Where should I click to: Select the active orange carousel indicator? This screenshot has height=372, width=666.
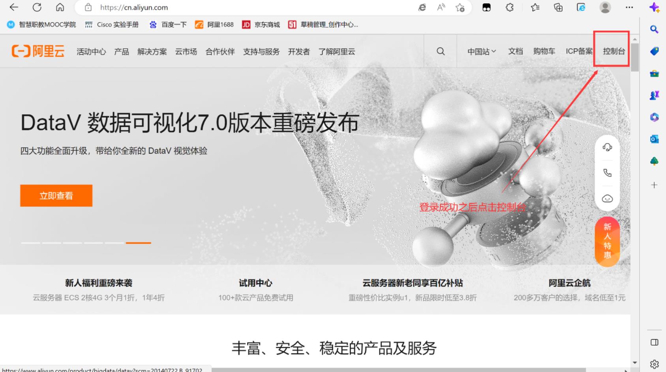coord(138,243)
